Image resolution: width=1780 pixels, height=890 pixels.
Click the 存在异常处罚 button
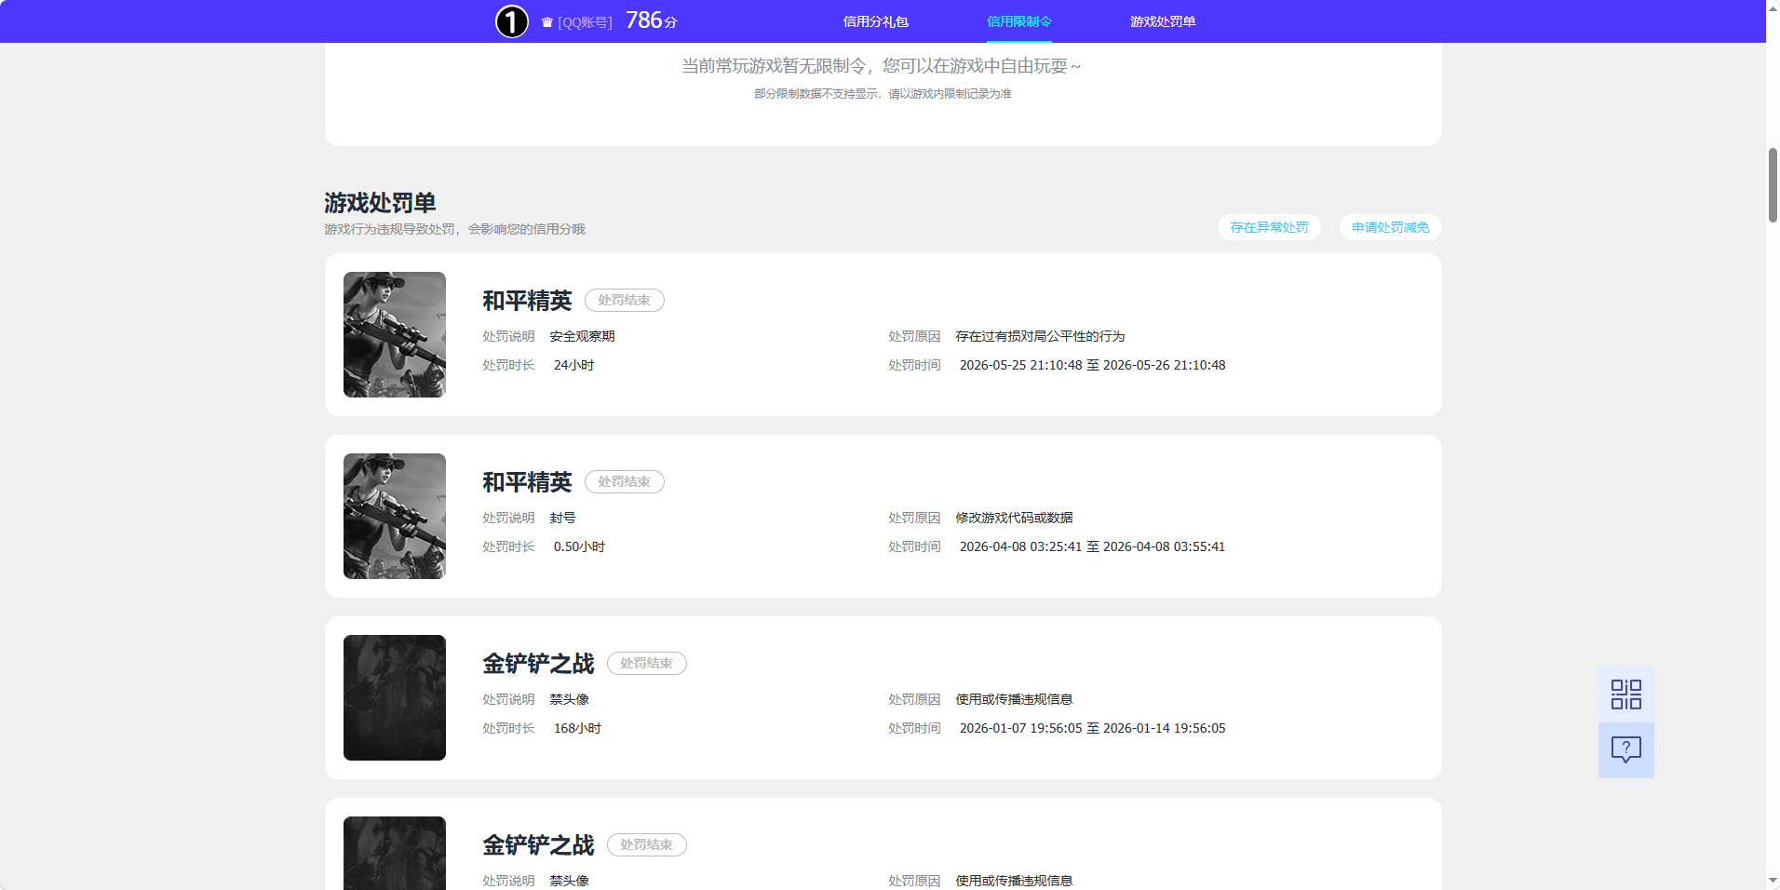pyautogui.click(x=1269, y=227)
